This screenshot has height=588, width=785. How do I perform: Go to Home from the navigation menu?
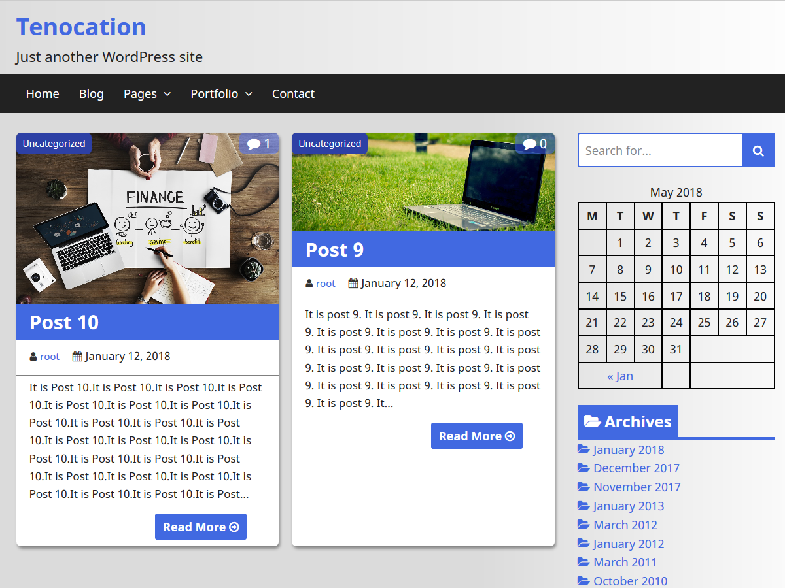point(43,93)
